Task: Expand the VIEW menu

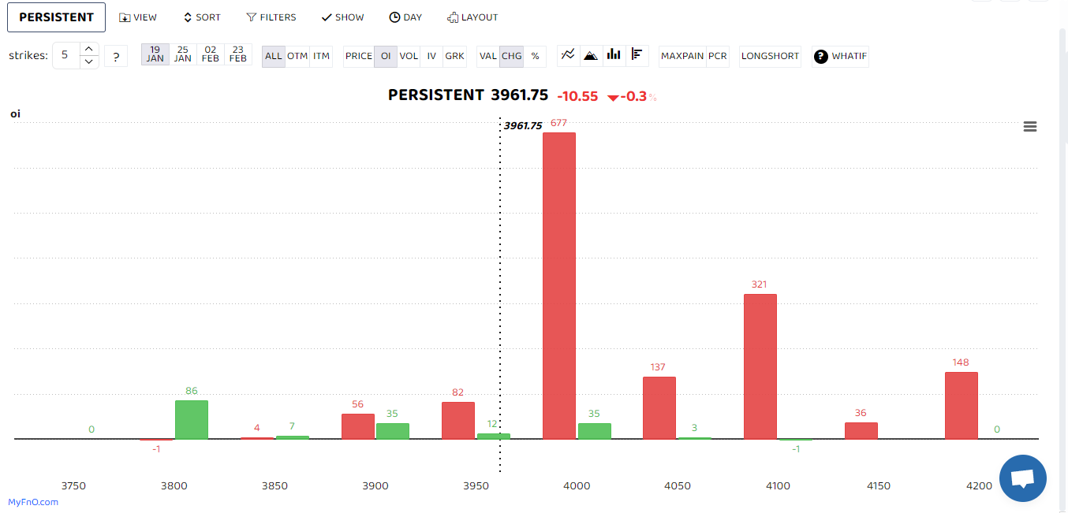Action: [x=138, y=17]
